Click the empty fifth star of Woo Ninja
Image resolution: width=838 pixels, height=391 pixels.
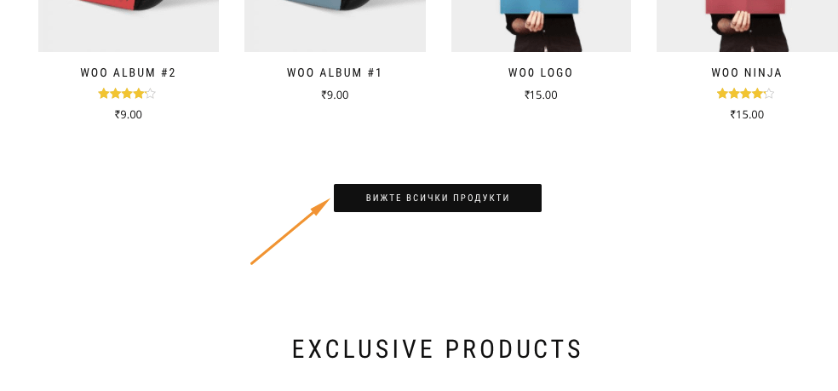(768, 95)
